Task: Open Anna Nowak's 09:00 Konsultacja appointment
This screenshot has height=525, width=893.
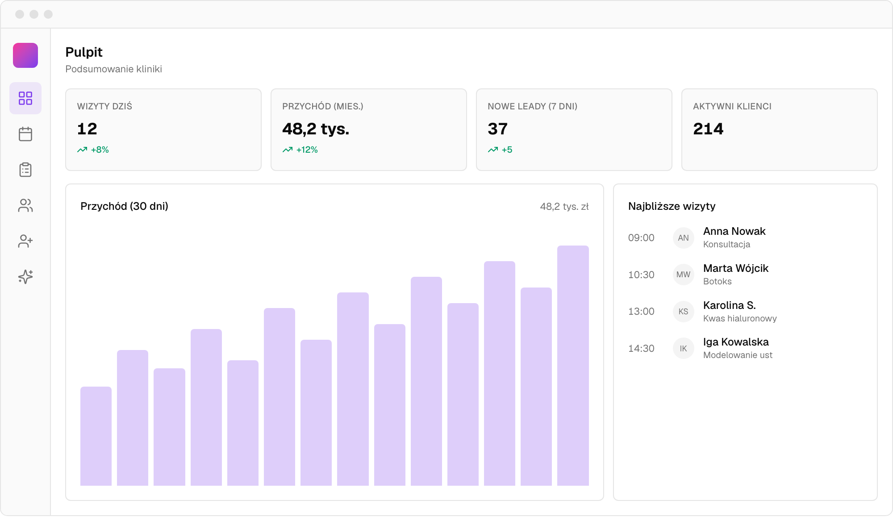Action: tap(745, 238)
